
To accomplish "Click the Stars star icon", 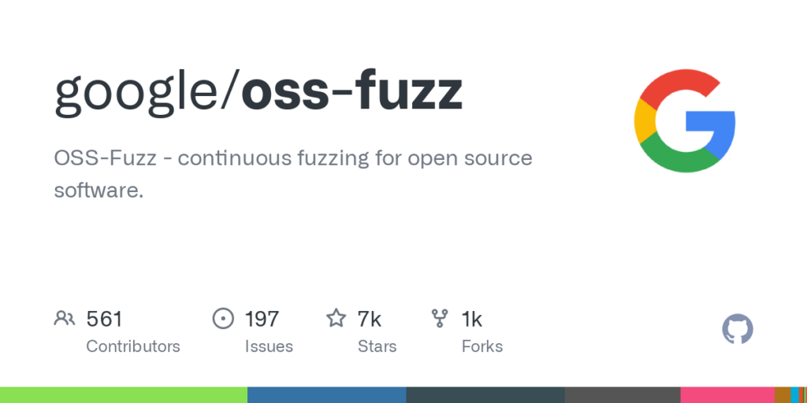I will click(x=337, y=319).
